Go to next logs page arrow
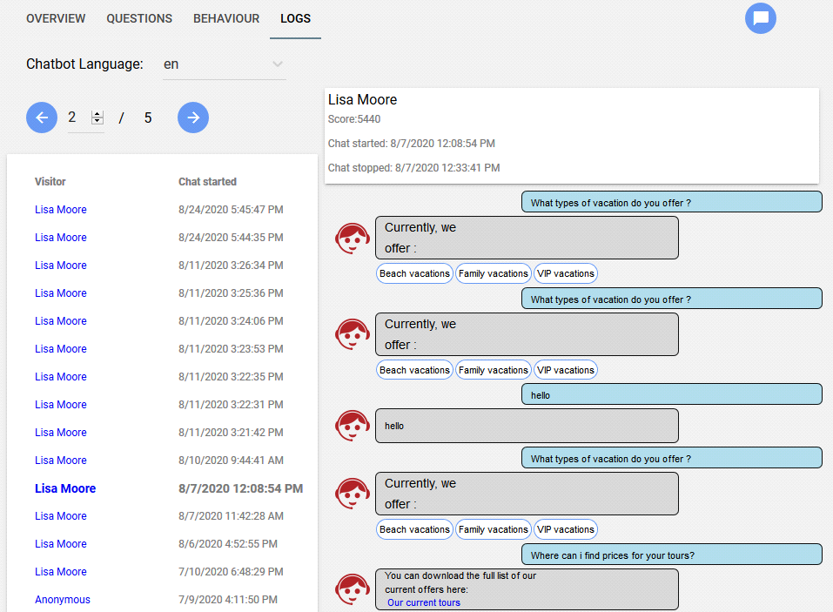833x612 pixels. [x=193, y=118]
